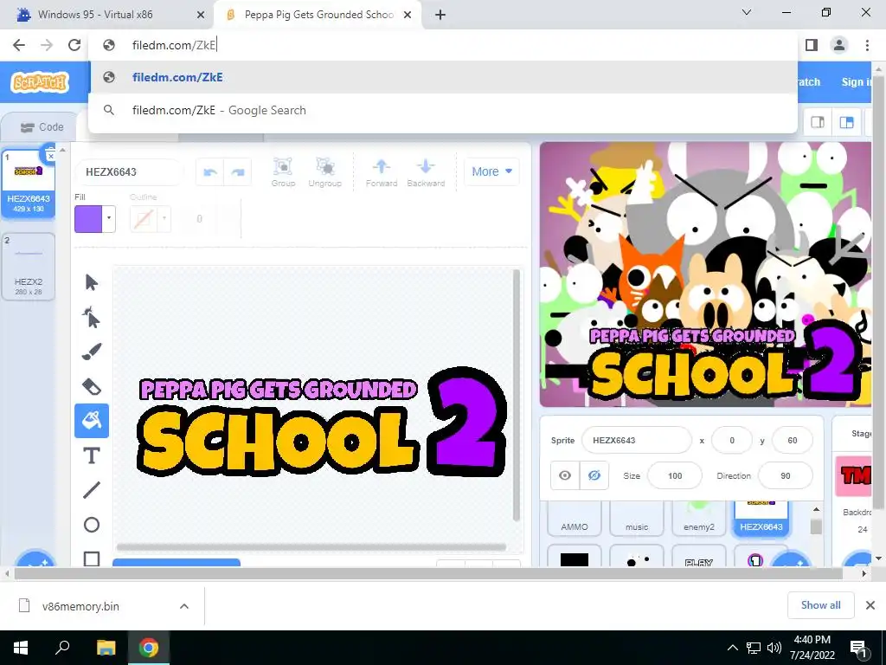Click the costume name field HEZX6643

point(130,172)
